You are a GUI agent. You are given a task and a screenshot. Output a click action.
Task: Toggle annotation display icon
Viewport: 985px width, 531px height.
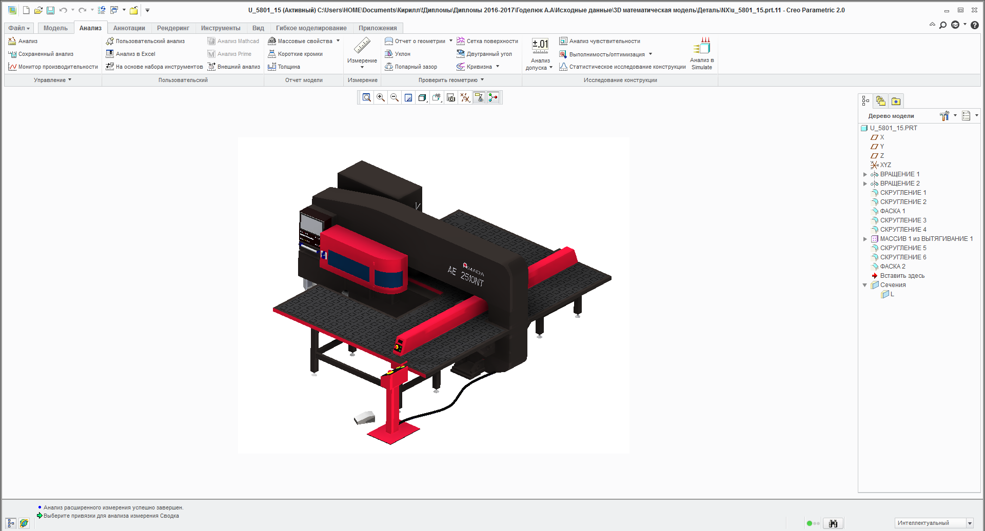(x=479, y=97)
